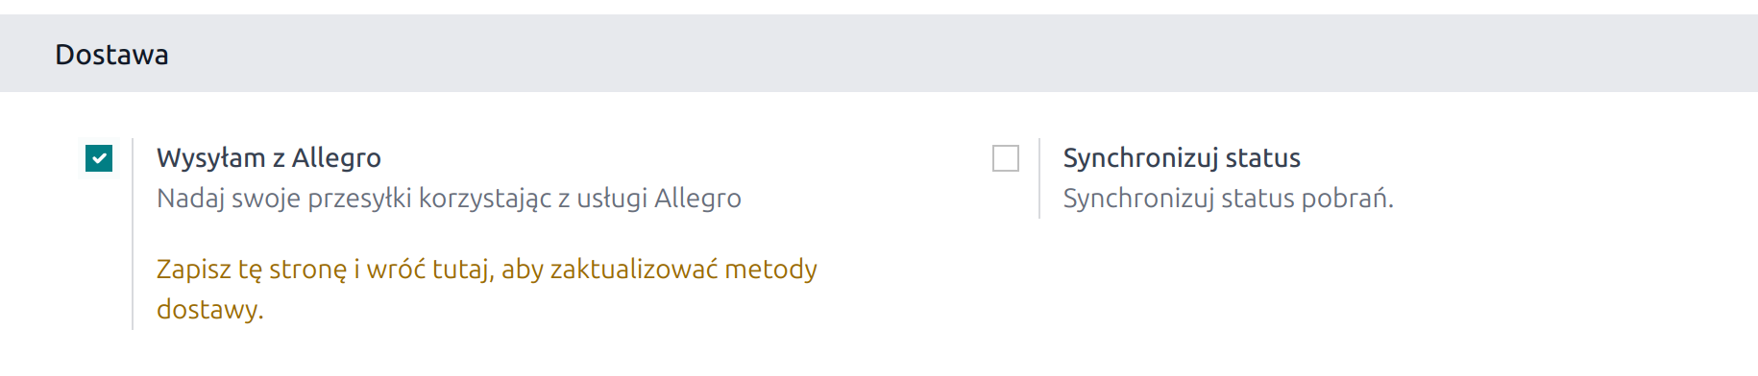
Task: Click the checkmark icon in the teal checkbox
Action: click(99, 158)
